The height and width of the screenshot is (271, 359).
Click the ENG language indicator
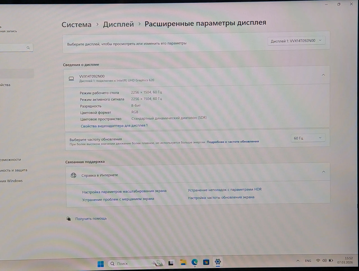pyautogui.click(x=308, y=261)
